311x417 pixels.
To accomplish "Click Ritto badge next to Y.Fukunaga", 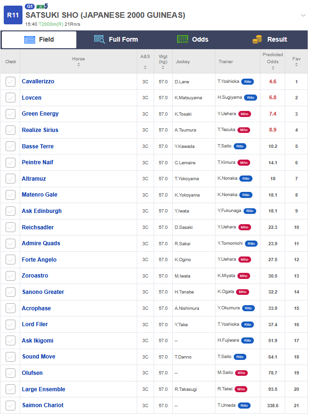I will 250,211.
